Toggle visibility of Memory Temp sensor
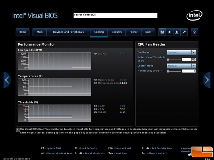The width and height of the screenshot is (214, 160). click(x=96, y=80)
